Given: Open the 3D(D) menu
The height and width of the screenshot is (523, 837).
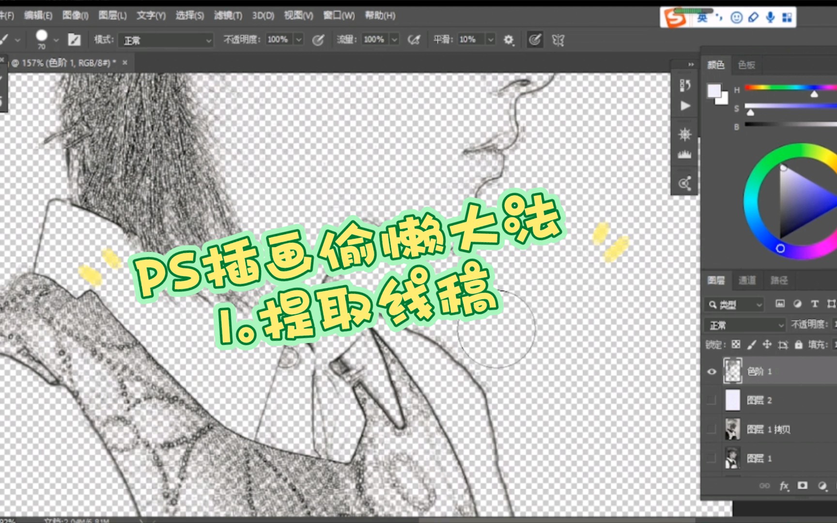Looking at the screenshot, I should 263,15.
